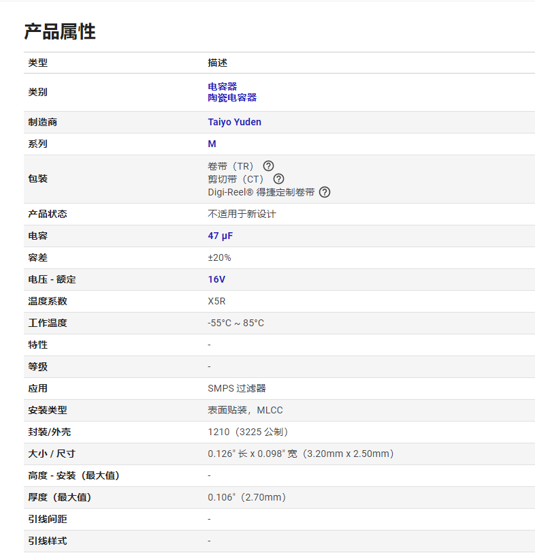Click the help icon beside 剪切带（CT）
The height and width of the screenshot is (553, 535).
click(279, 179)
